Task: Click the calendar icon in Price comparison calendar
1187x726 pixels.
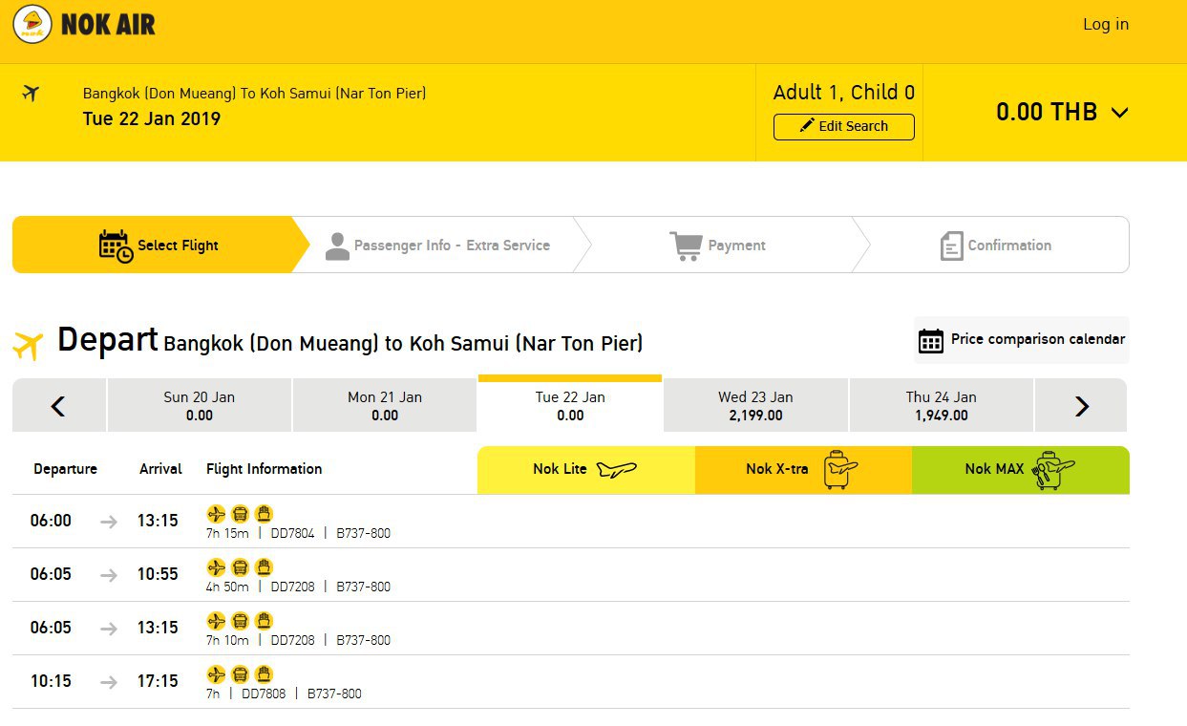Action: click(931, 340)
